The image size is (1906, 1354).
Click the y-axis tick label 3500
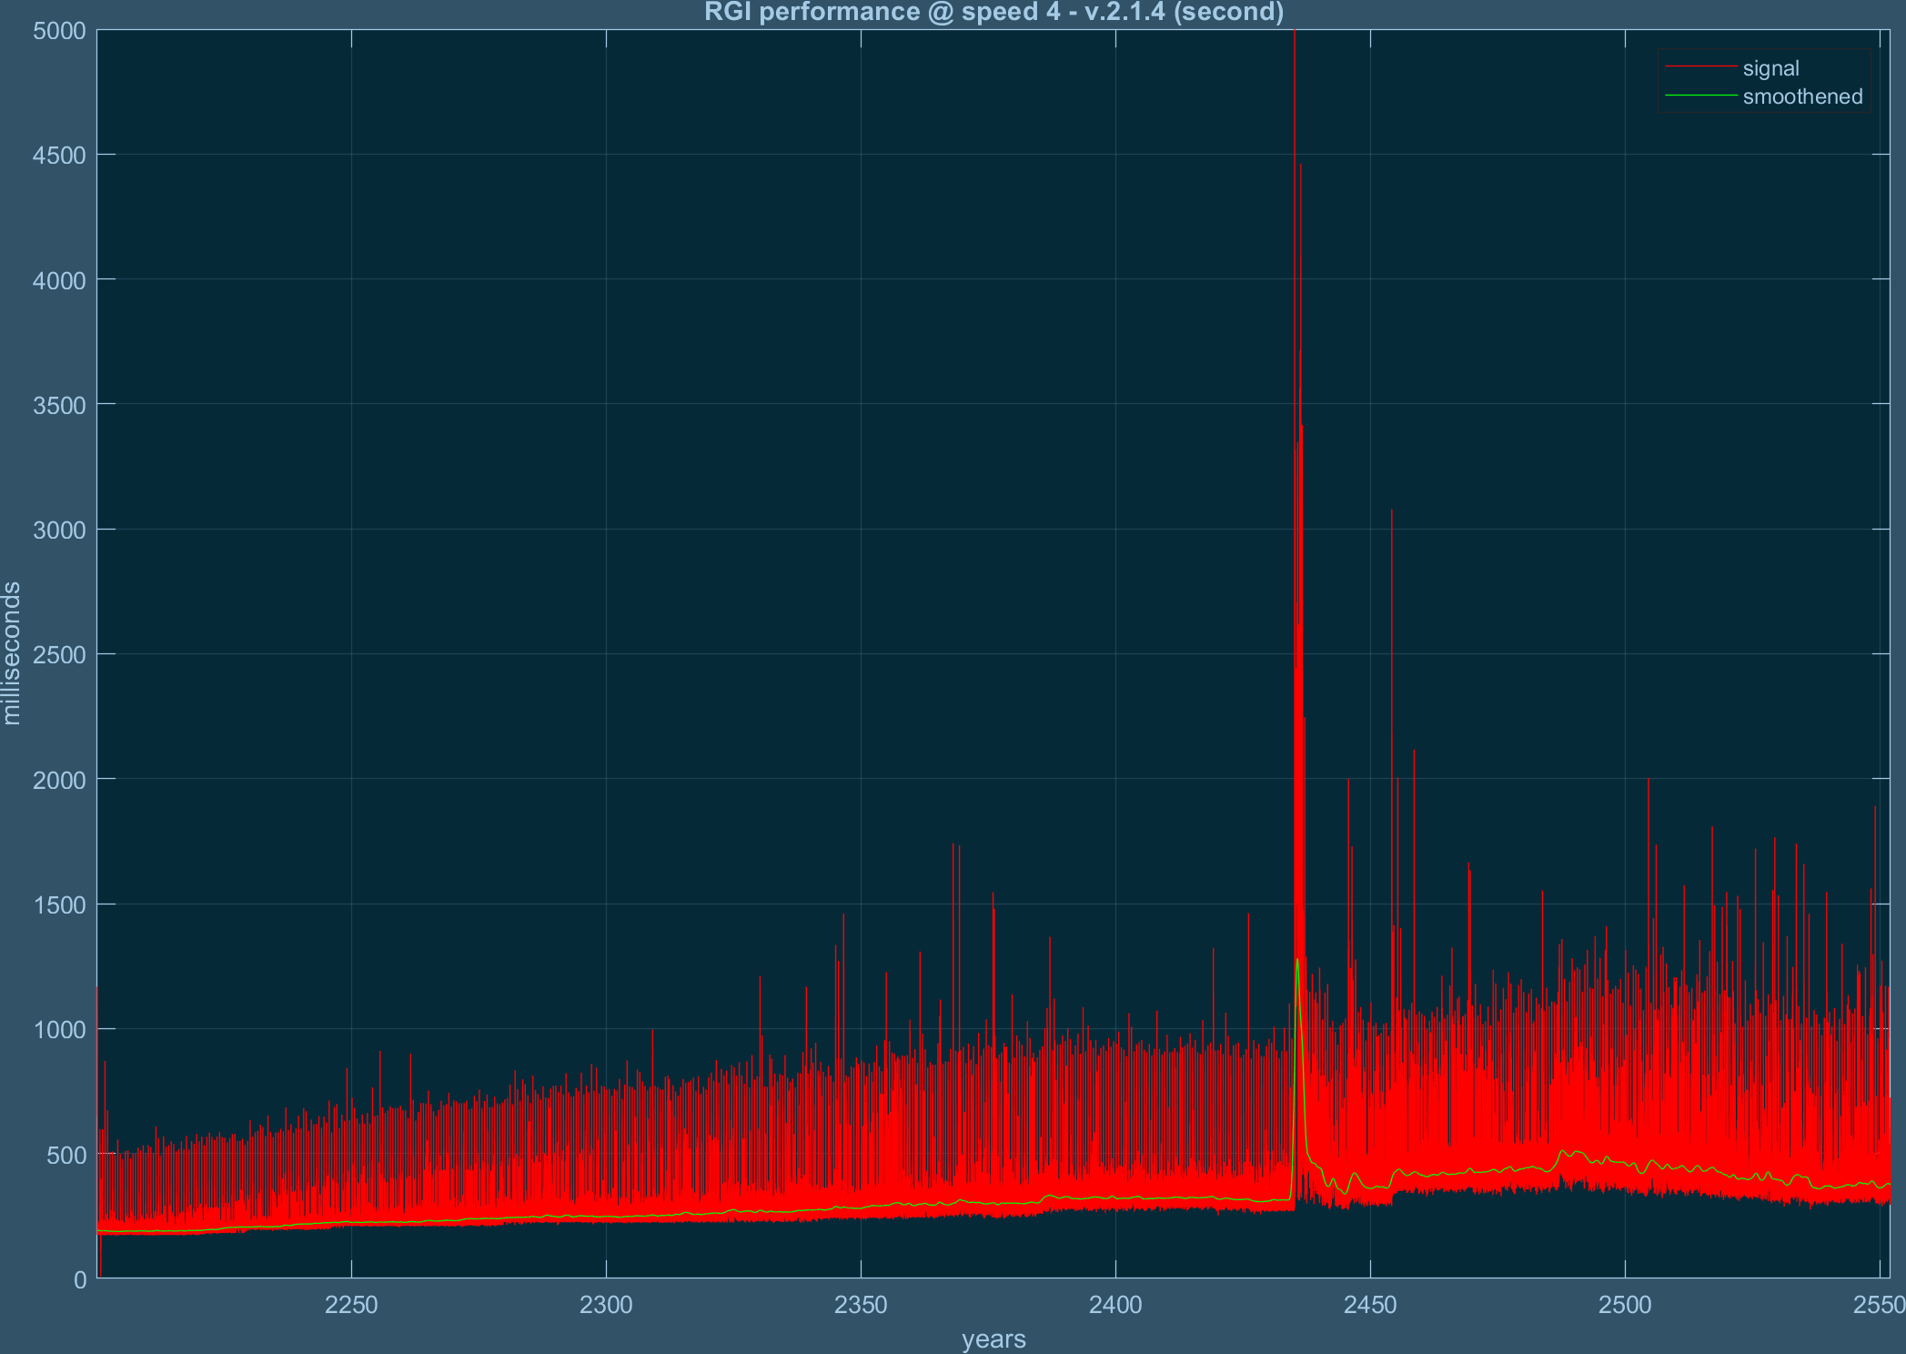click(x=59, y=405)
